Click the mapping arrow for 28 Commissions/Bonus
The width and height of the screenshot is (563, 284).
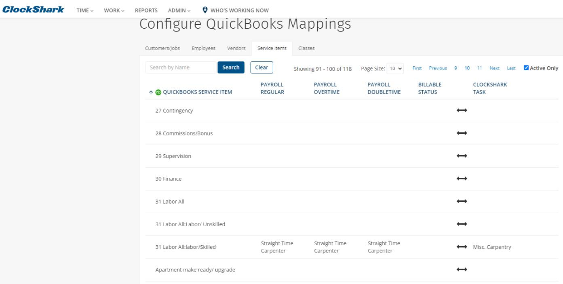462,133
